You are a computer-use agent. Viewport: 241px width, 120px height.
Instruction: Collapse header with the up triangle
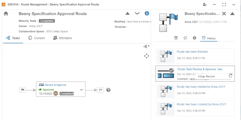(128, 14)
